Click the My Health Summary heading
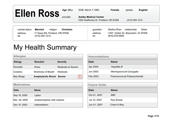 [45, 48]
